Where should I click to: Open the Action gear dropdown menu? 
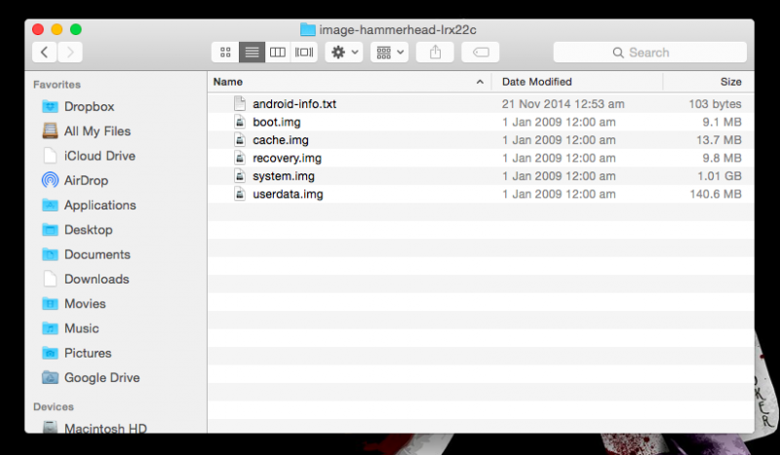coord(344,52)
